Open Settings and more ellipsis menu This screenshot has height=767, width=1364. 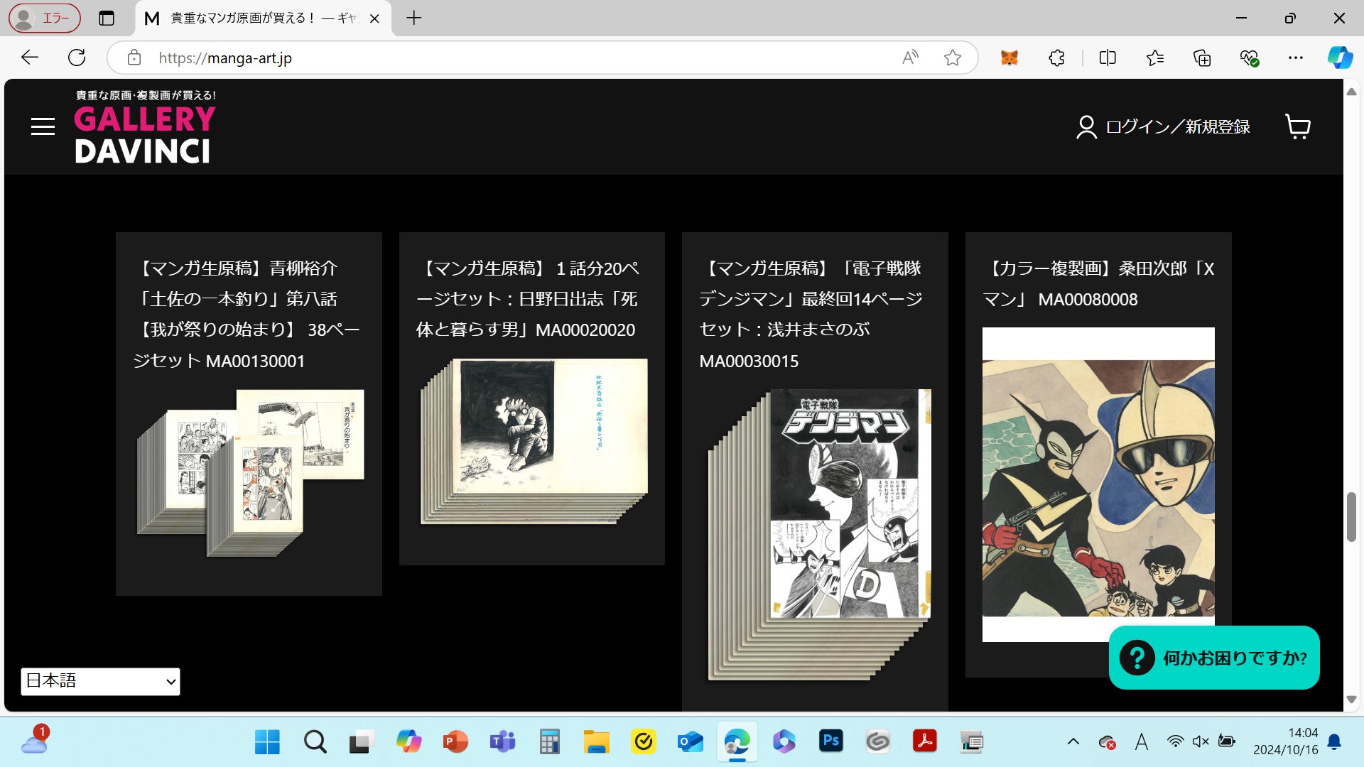coord(1296,58)
